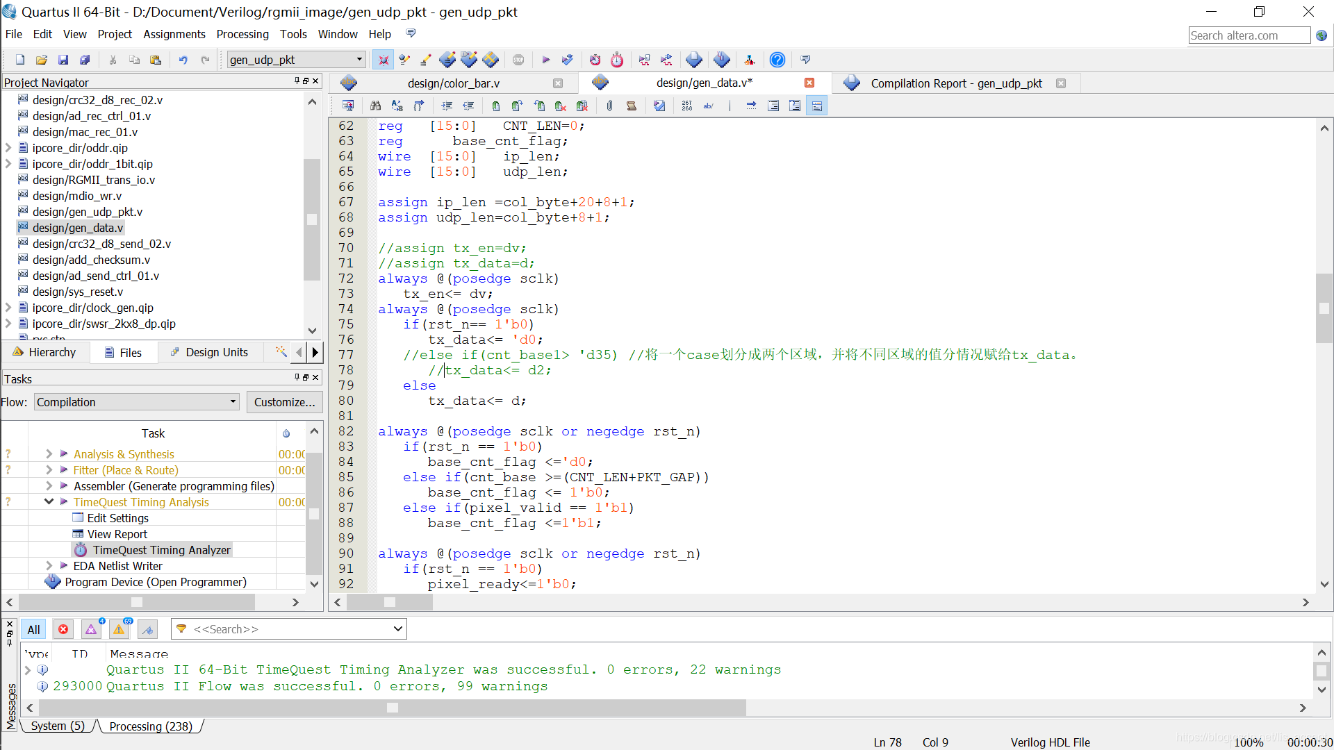Switch to design/color_bar.v tab
This screenshot has height=750, width=1334.
point(453,83)
